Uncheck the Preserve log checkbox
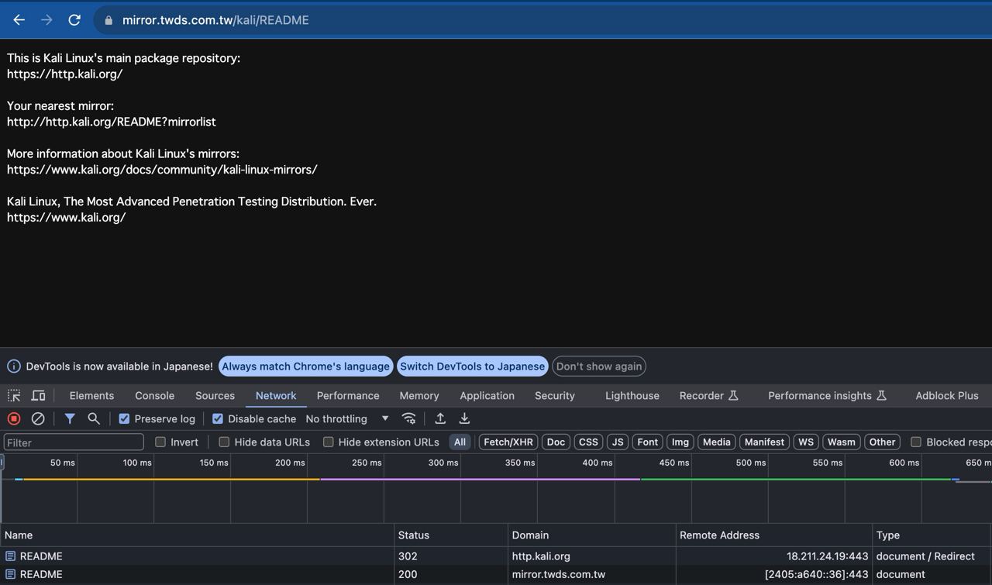The height and width of the screenshot is (585, 992). [x=124, y=418]
